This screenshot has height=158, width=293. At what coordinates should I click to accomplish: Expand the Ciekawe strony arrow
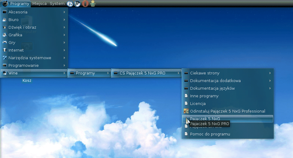(x=270, y=73)
